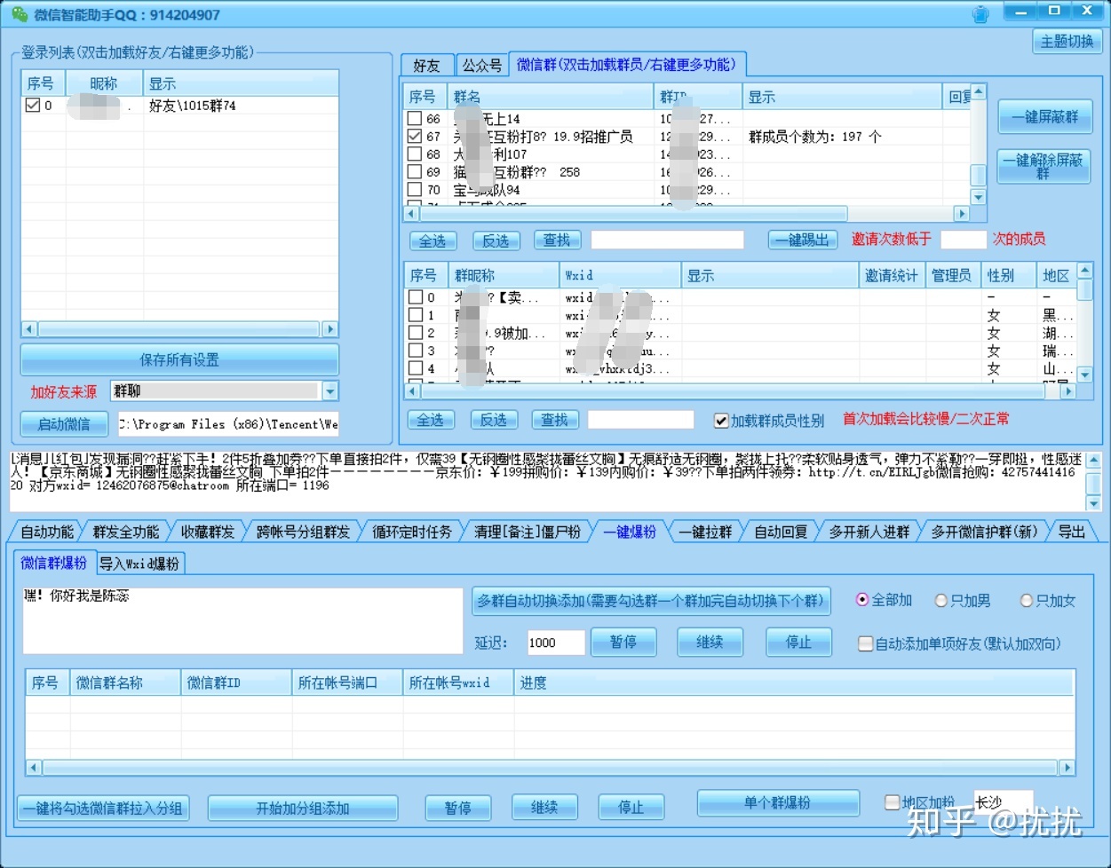Open 一键拉群 tab

[x=706, y=532]
